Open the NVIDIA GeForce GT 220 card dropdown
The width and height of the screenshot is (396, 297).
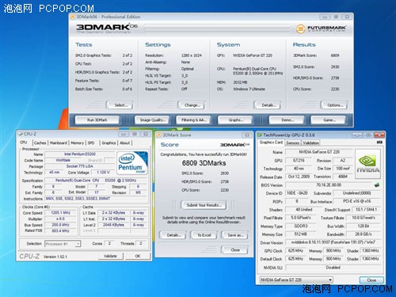tap(296, 280)
